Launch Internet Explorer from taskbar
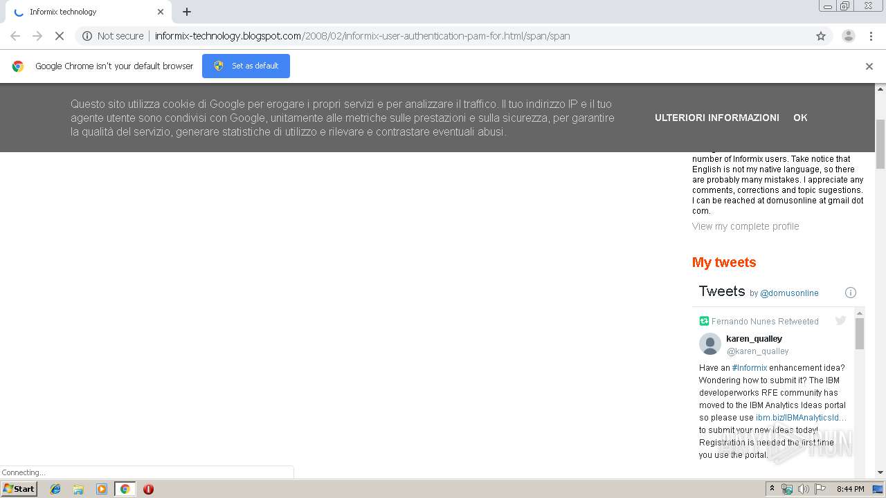The image size is (886, 498). click(x=55, y=489)
